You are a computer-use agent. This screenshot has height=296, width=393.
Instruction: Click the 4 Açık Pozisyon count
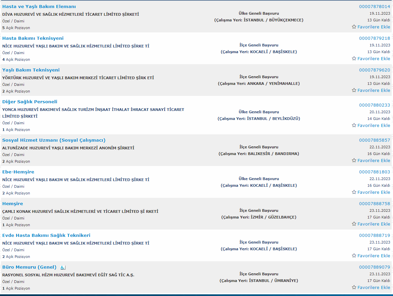tap(16, 60)
